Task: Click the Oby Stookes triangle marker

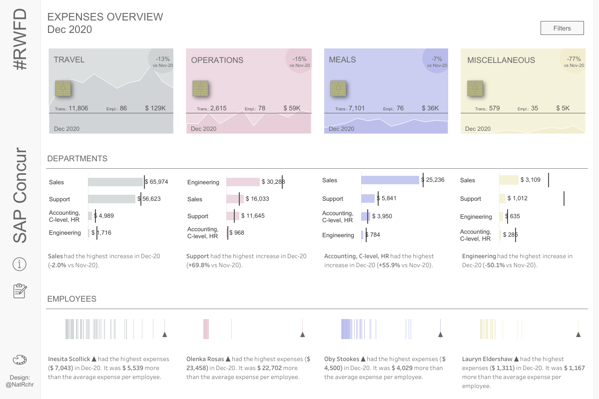Action: 440,335
